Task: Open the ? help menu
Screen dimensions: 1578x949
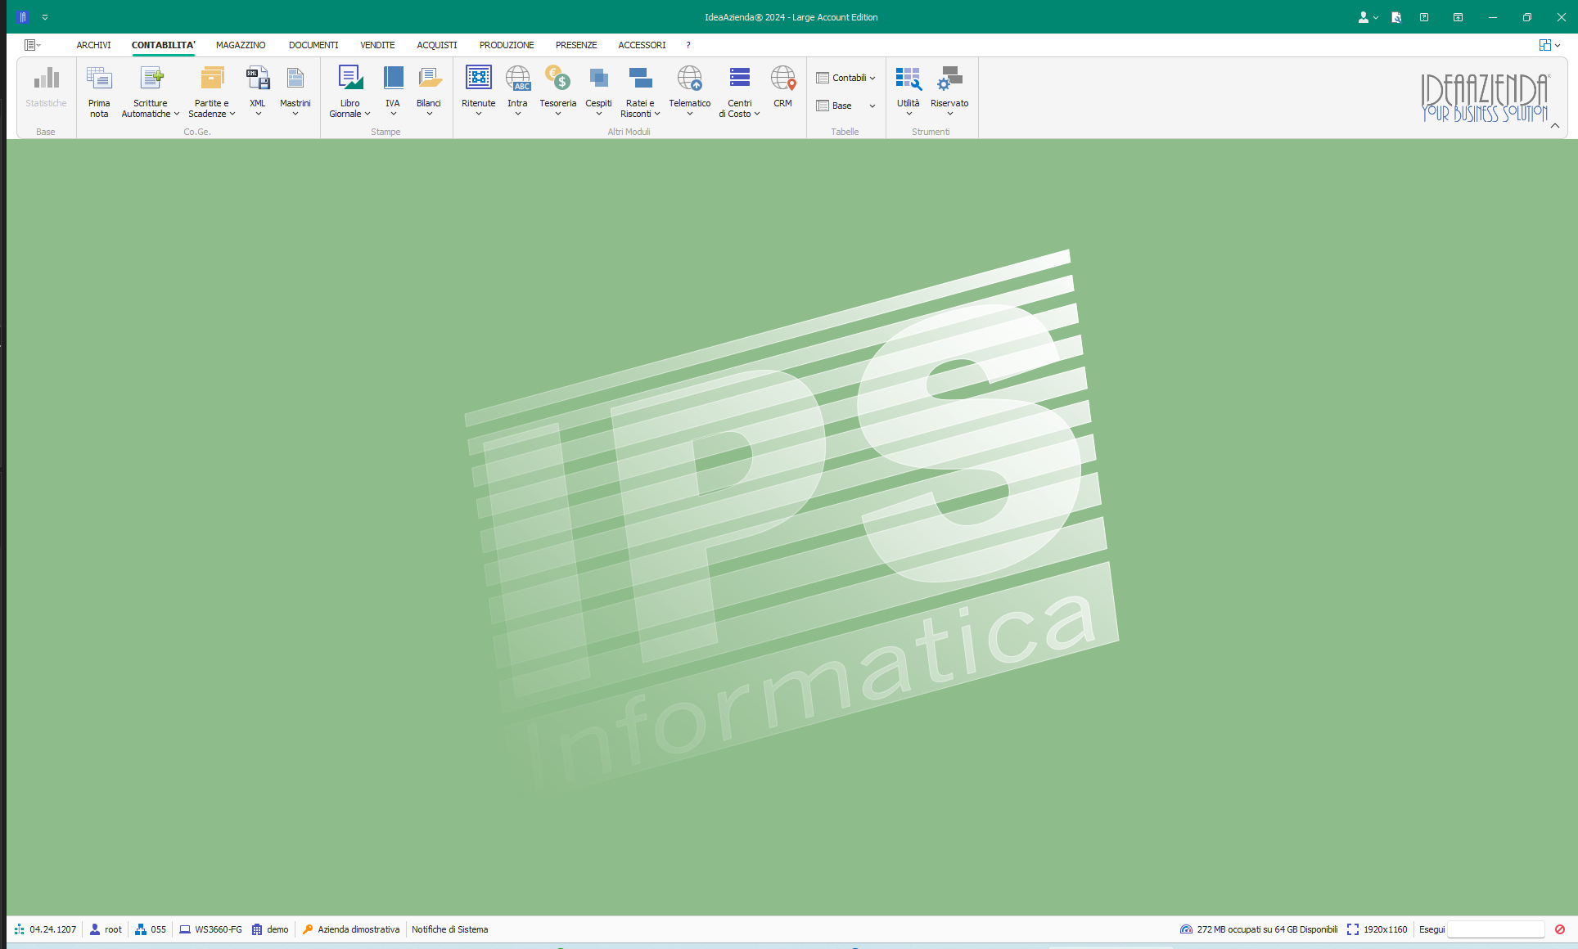Action: point(688,45)
